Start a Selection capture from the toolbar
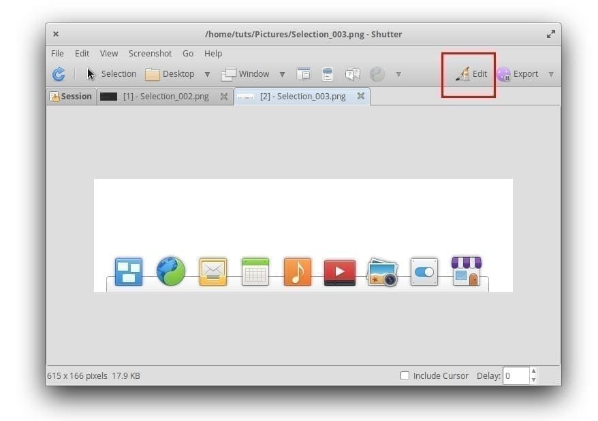598x421 pixels. 112,74
